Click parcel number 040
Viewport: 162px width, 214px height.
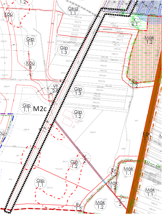click(x=10, y=179)
